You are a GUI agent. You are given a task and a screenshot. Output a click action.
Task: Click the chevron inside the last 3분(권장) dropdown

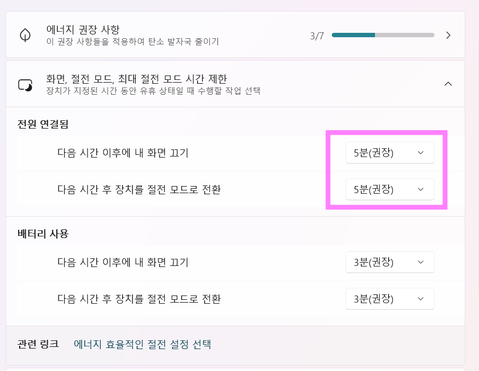pos(420,299)
